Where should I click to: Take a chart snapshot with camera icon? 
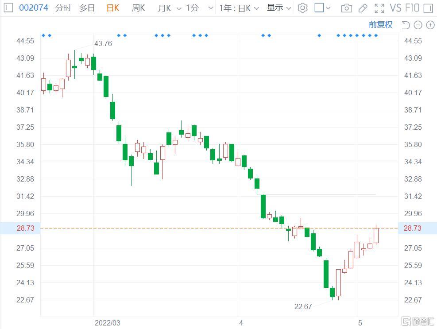click(x=346, y=8)
